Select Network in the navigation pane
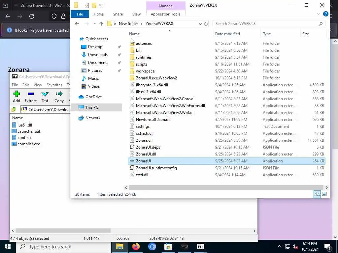The image size is (338, 253). click(x=93, y=118)
